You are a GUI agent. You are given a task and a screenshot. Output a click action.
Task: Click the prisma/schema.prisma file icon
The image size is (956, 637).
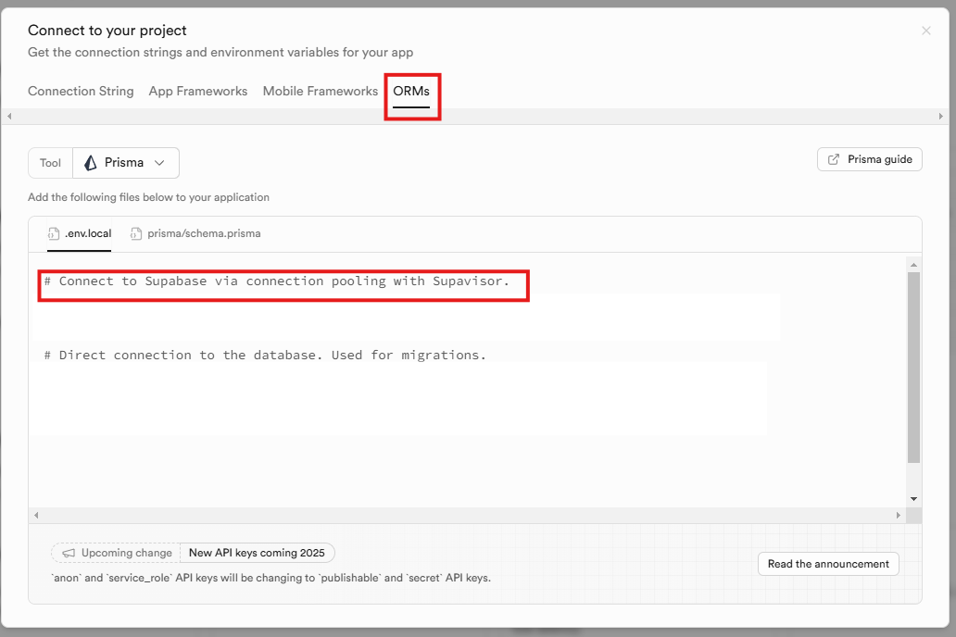click(136, 233)
